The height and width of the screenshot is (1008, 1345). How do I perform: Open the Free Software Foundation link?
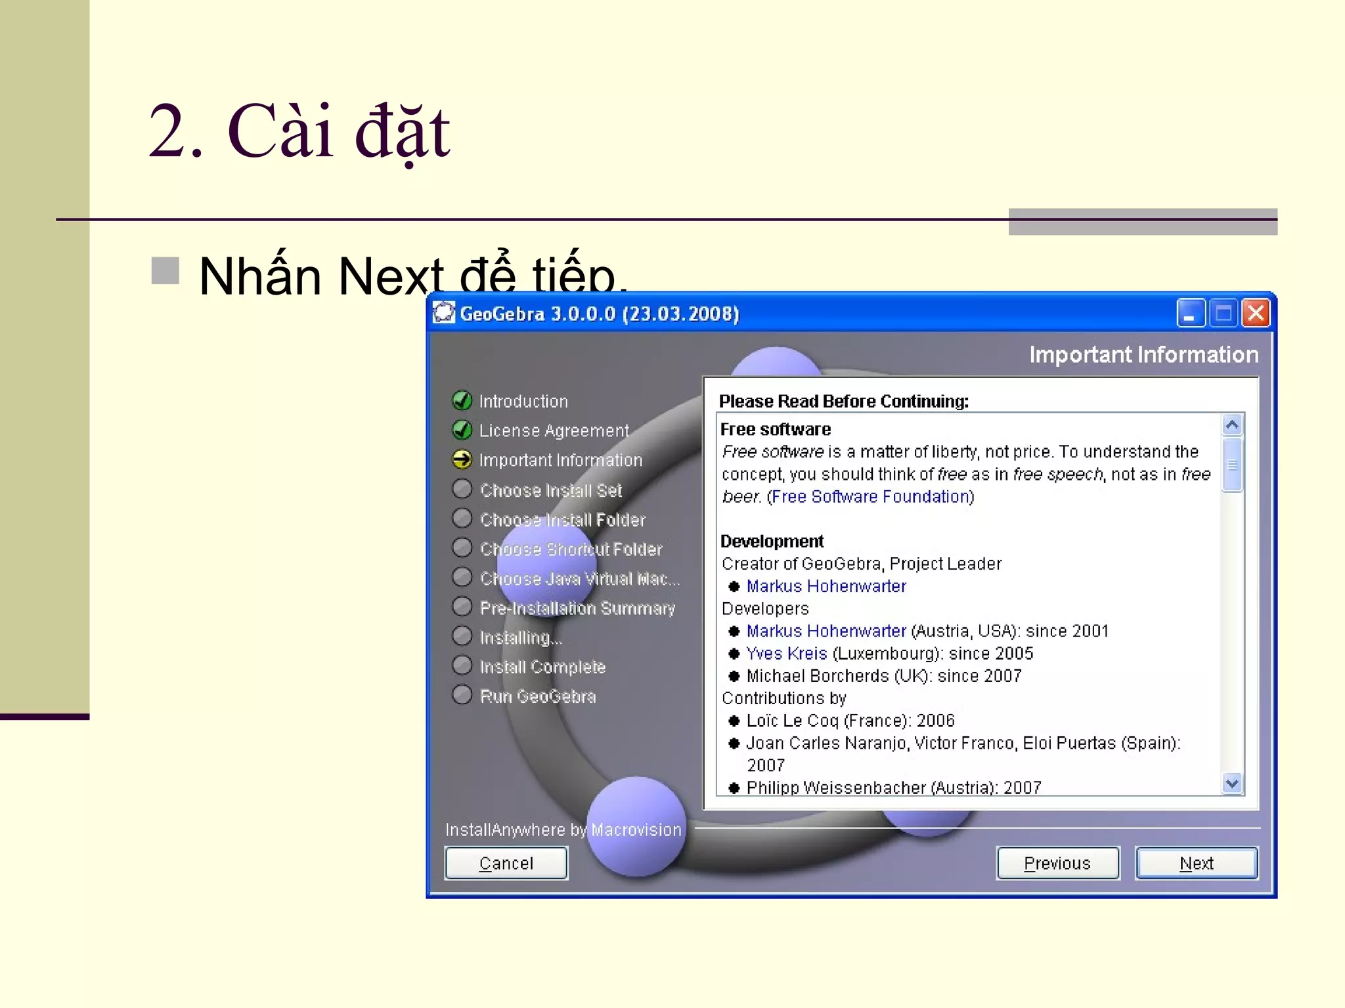[x=871, y=497]
